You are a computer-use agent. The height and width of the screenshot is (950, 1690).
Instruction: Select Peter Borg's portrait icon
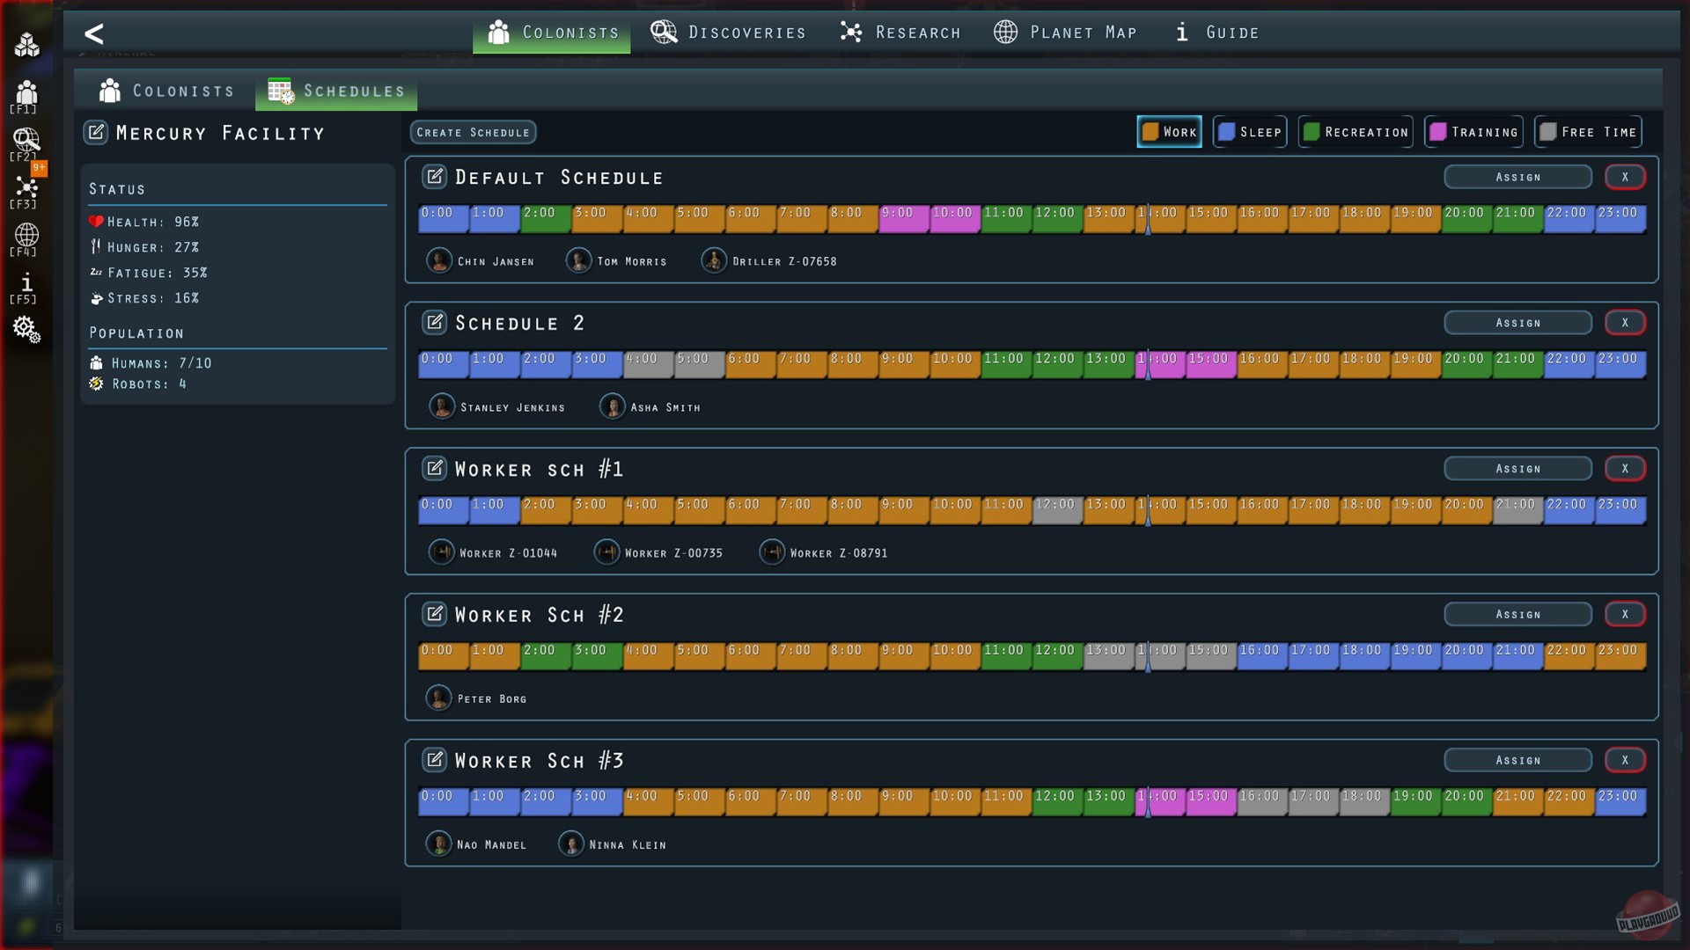click(438, 698)
